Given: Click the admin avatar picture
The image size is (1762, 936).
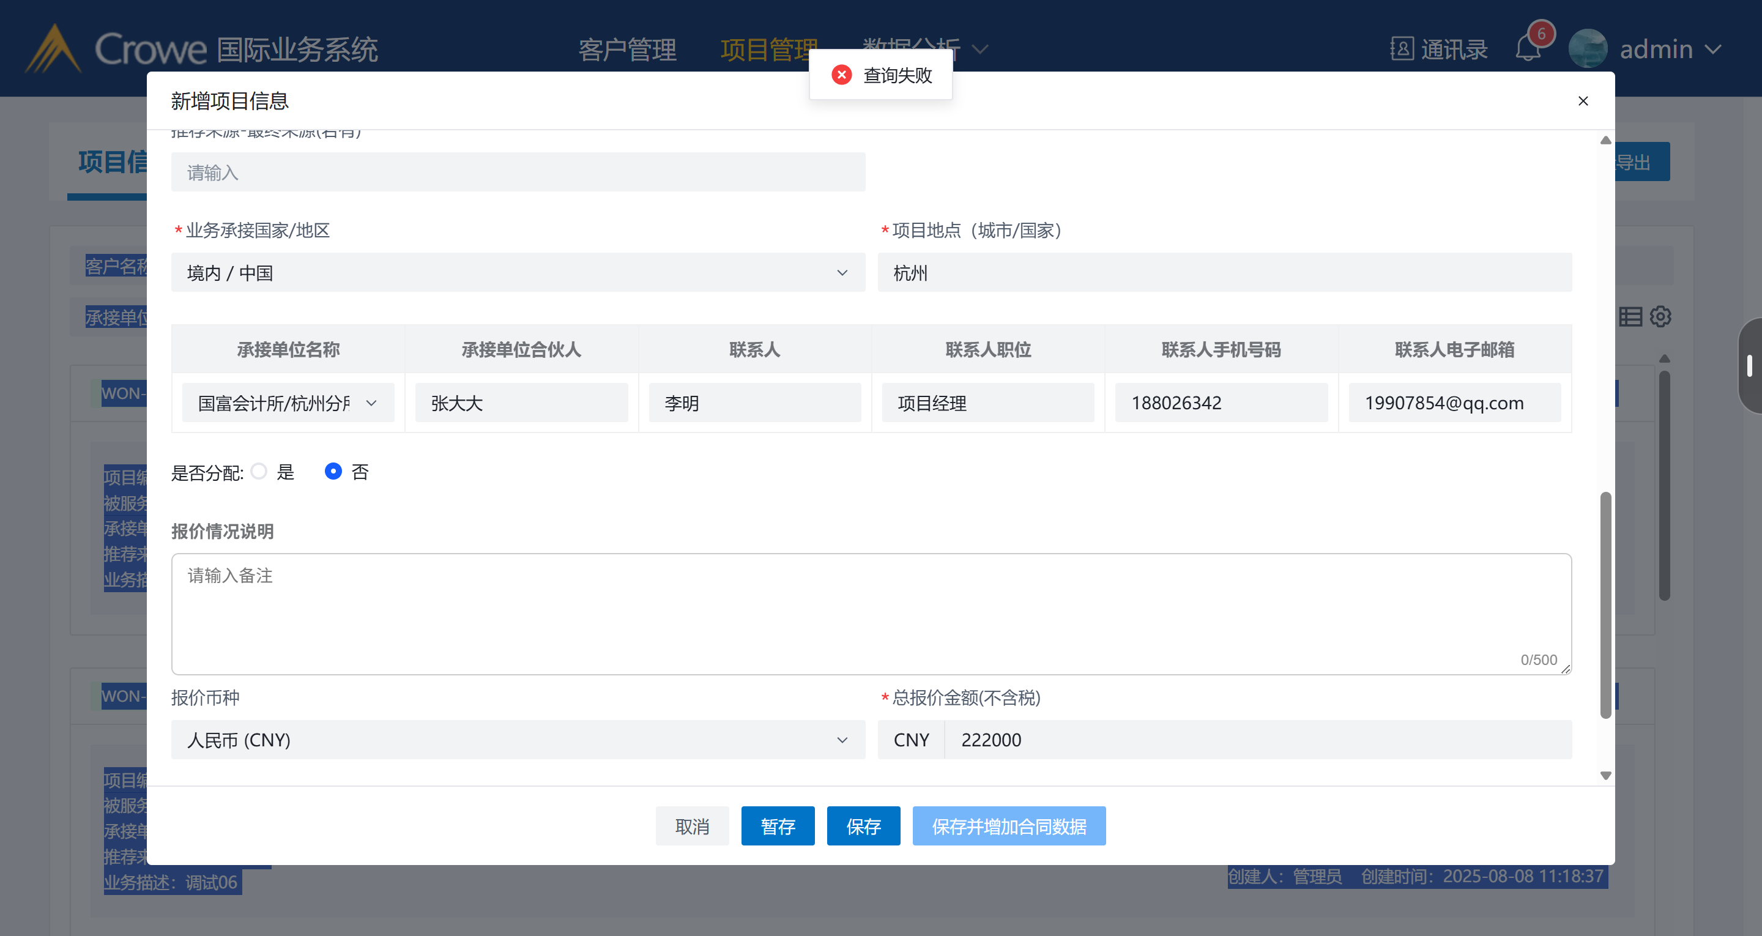Looking at the screenshot, I should [x=1587, y=48].
